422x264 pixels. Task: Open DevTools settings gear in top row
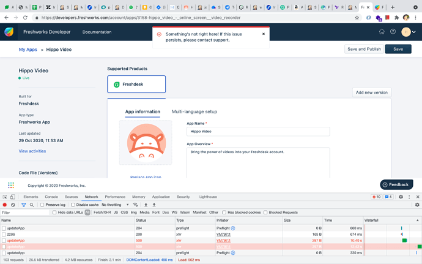401,197
